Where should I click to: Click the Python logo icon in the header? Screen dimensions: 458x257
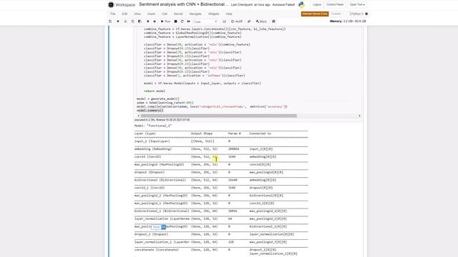pyautogui.click(x=301, y=5)
